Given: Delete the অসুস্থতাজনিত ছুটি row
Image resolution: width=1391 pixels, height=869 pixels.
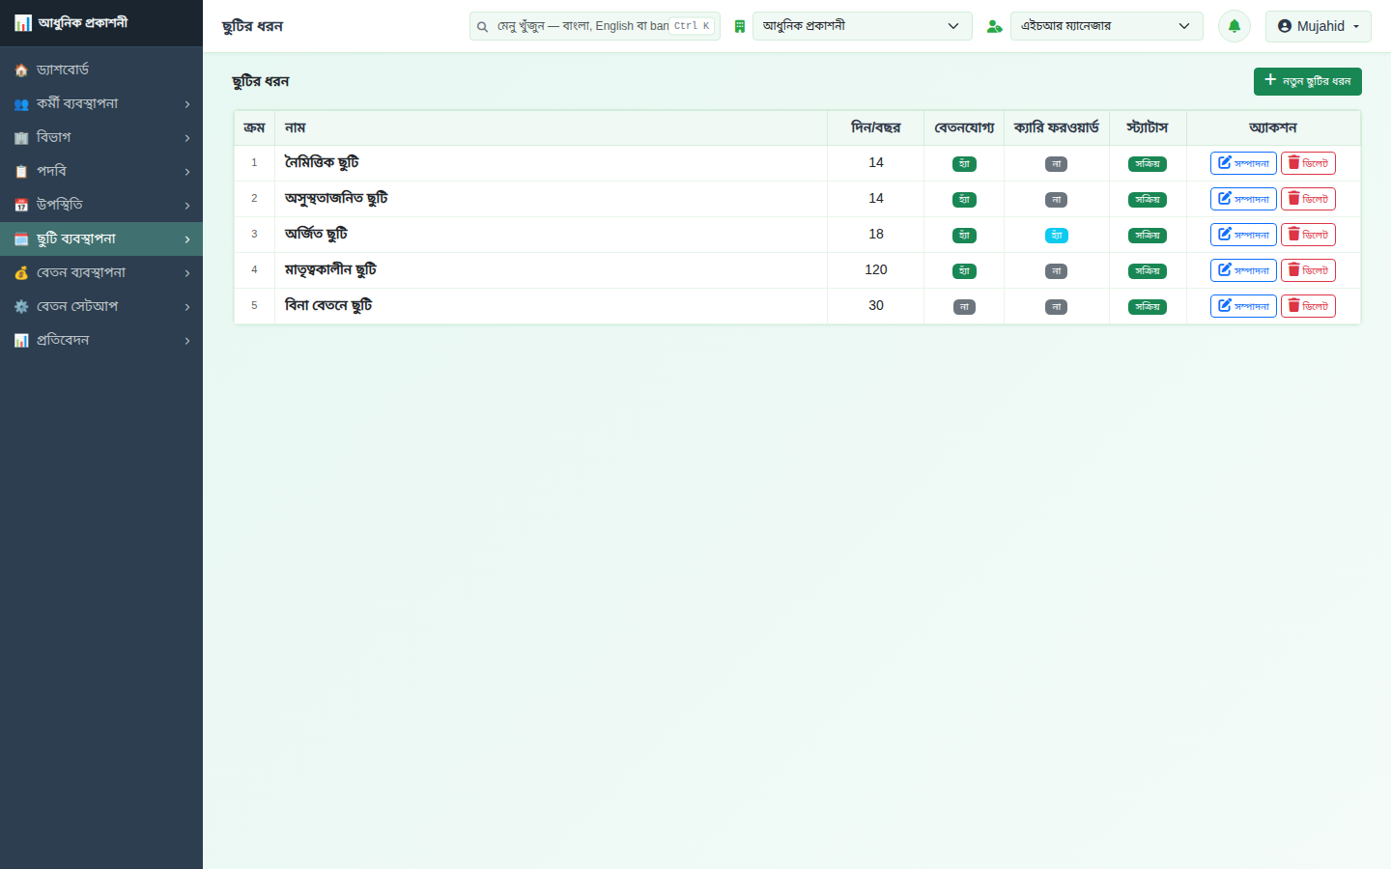Looking at the screenshot, I should click(x=1308, y=199).
